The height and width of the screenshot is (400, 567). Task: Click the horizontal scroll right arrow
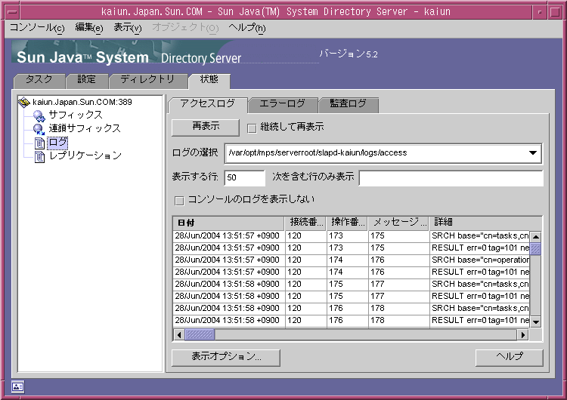tap(522, 334)
